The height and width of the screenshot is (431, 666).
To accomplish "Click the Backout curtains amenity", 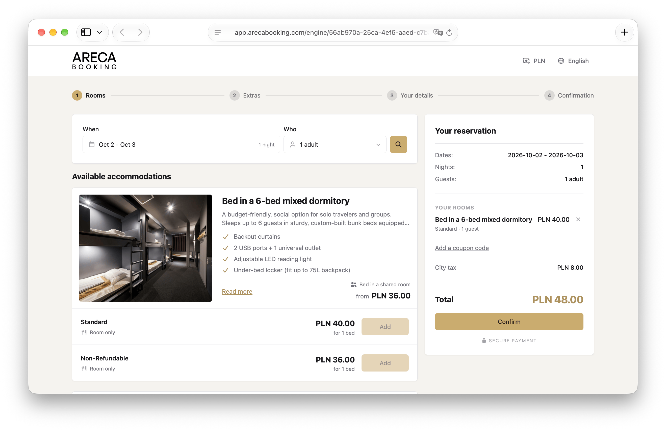I will click(257, 237).
